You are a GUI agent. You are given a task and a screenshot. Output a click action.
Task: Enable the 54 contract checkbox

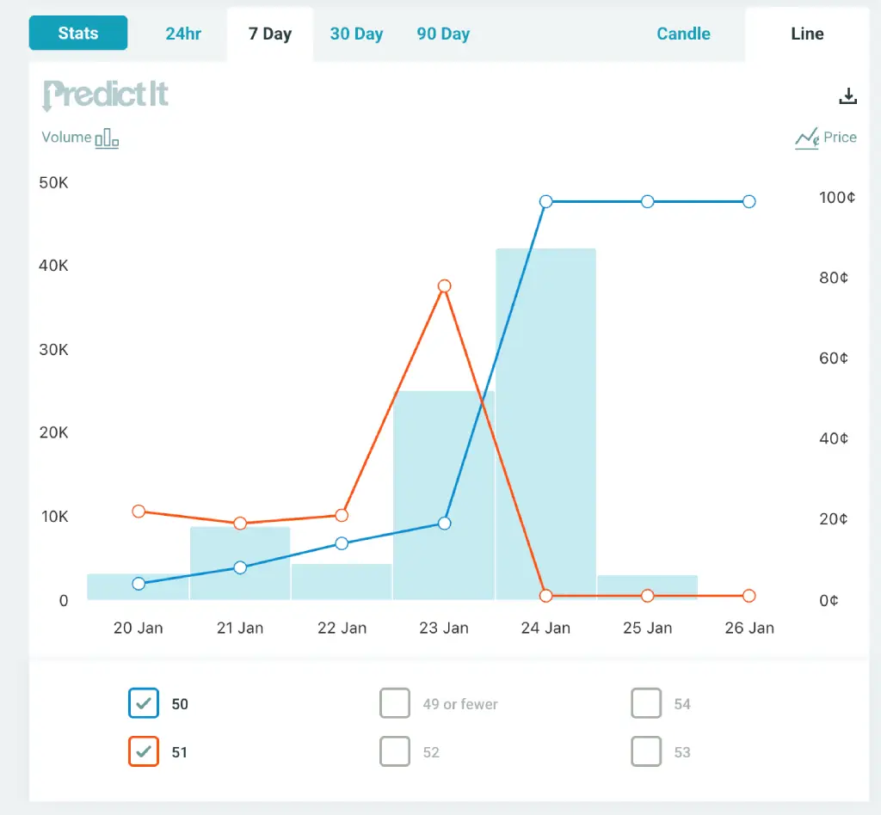click(646, 702)
